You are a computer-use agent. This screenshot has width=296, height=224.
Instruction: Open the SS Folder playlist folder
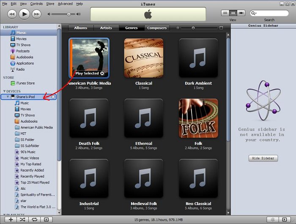[x=29, y=139]
